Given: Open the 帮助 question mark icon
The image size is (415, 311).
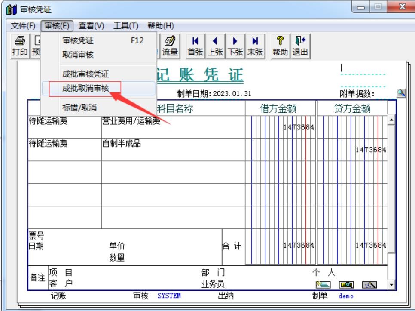Looking at the screenshot, I should [x=280, y=46].
